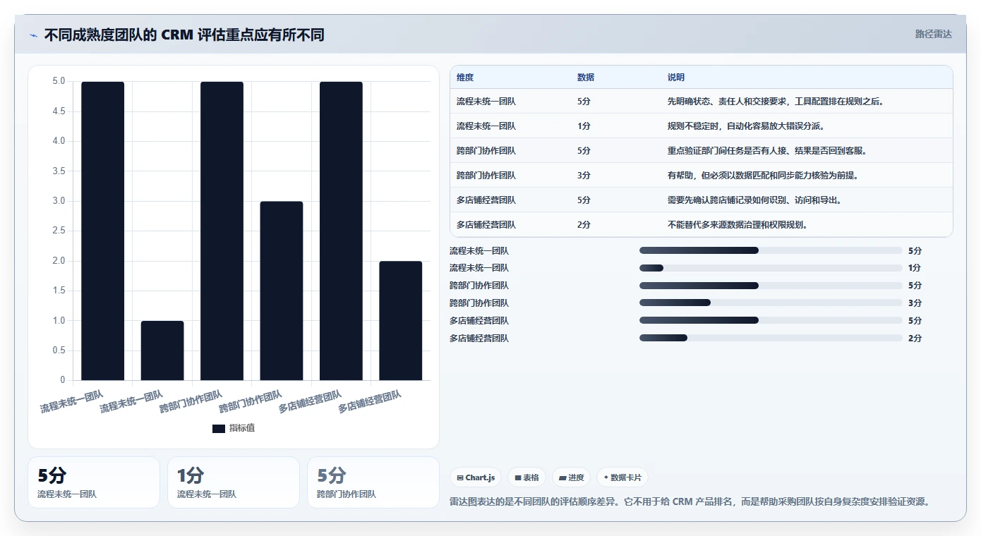Click the 多店铺经营团队 2分 progress bar
981x536 pixels.
[771, 339]
